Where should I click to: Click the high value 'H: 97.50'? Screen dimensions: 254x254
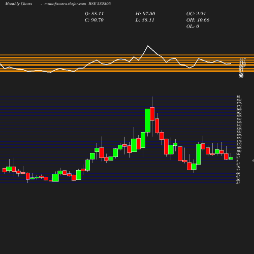tap(145, 14)
